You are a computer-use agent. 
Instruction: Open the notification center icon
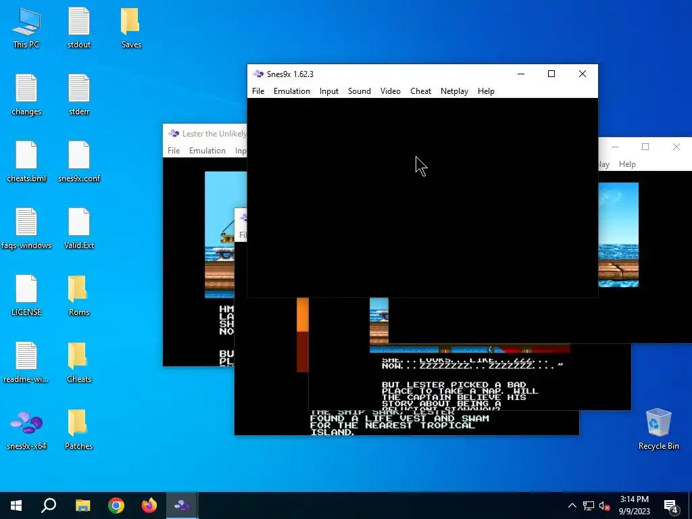[671, 505]
